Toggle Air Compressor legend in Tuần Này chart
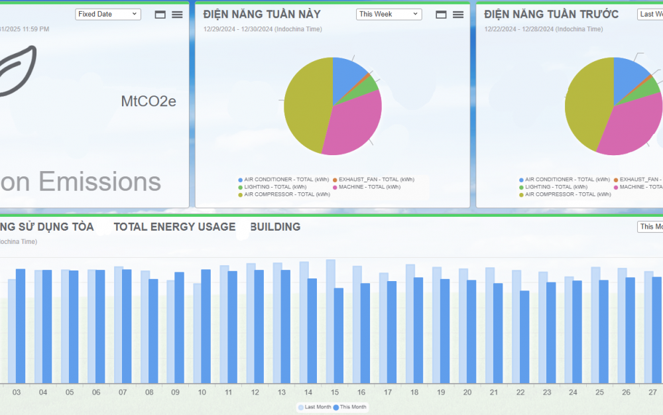The width and height of the screenshot is (663, 415). [x=286, y=194]
